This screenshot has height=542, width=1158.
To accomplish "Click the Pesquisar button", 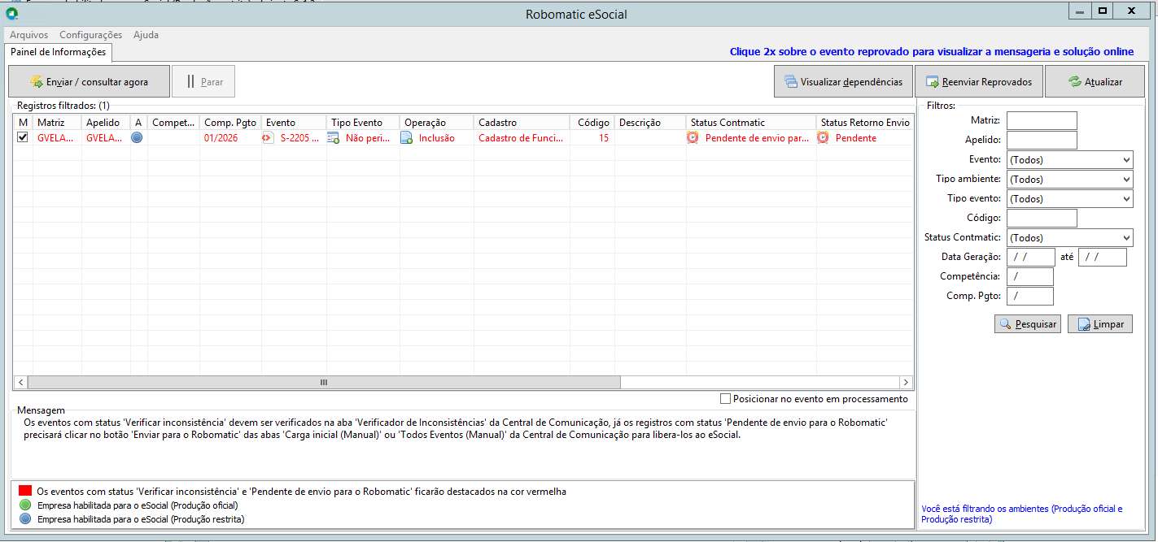I will coord(1028,324).
